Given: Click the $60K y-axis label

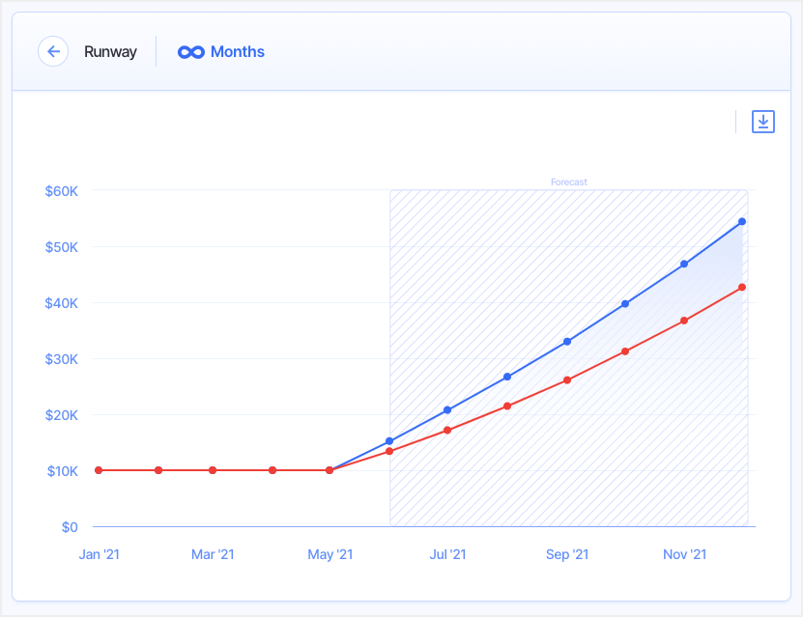Looking at the screenshot, I should (x=62, y=191).
